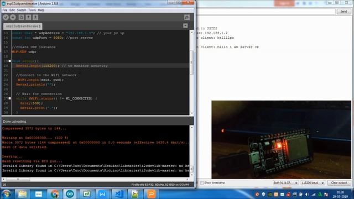Viewport: 354px width, 199px height.
Task: Click the security shield tray icon
Action: pos(263,194)
